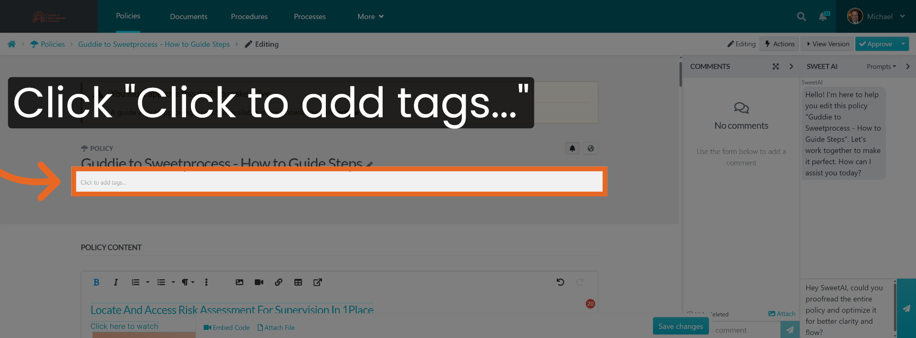Screen dimensions: 916x338
Task: Click the Editing mode button in toolbar
Action: click(x=741, y=44)
